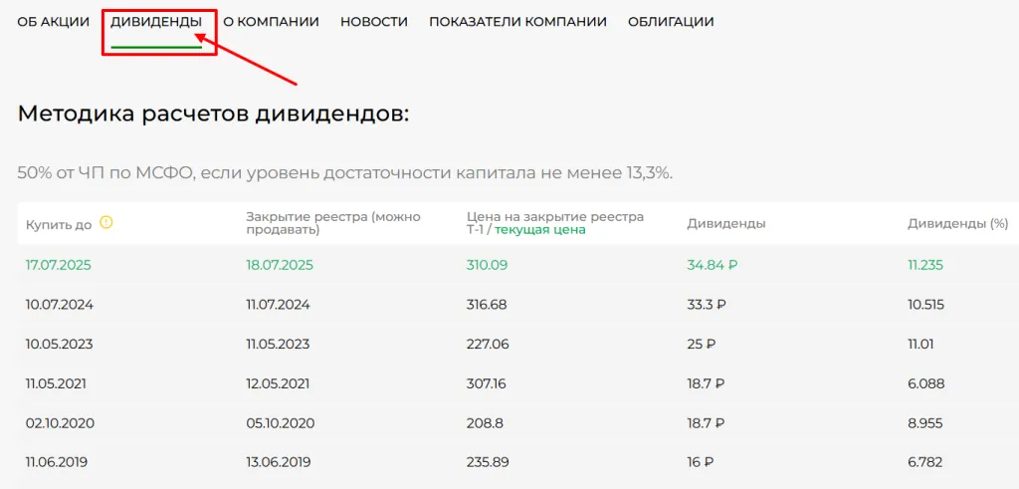Viewport: 1019px width, 489px height.
Task: Select the buy-before date "11.05.2021"
Action: [56, 384]
